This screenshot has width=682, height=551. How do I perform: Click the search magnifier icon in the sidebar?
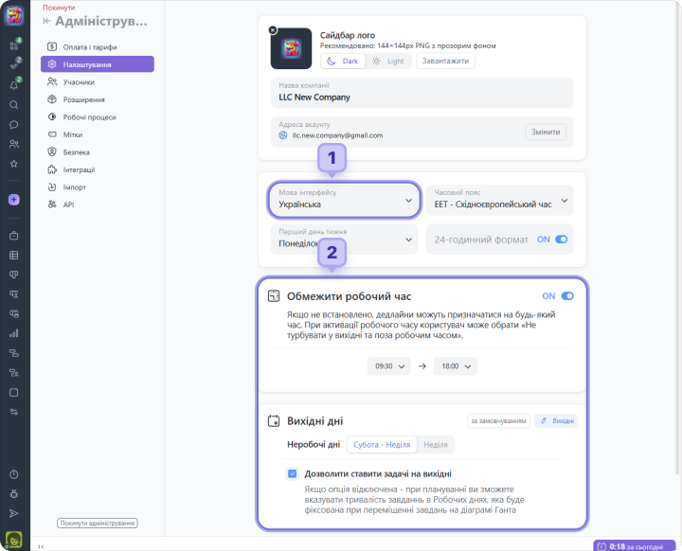(x=14, y=105)
